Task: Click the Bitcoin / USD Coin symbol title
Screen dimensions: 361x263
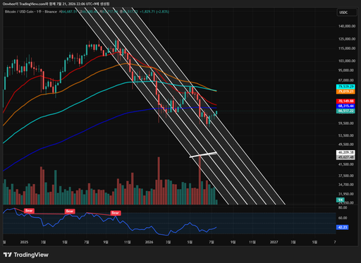Action: click(20, 11)
